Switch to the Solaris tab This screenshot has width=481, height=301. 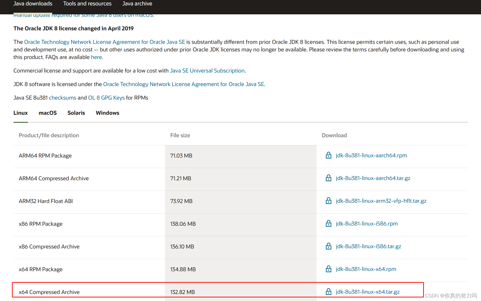coord(76,113)
